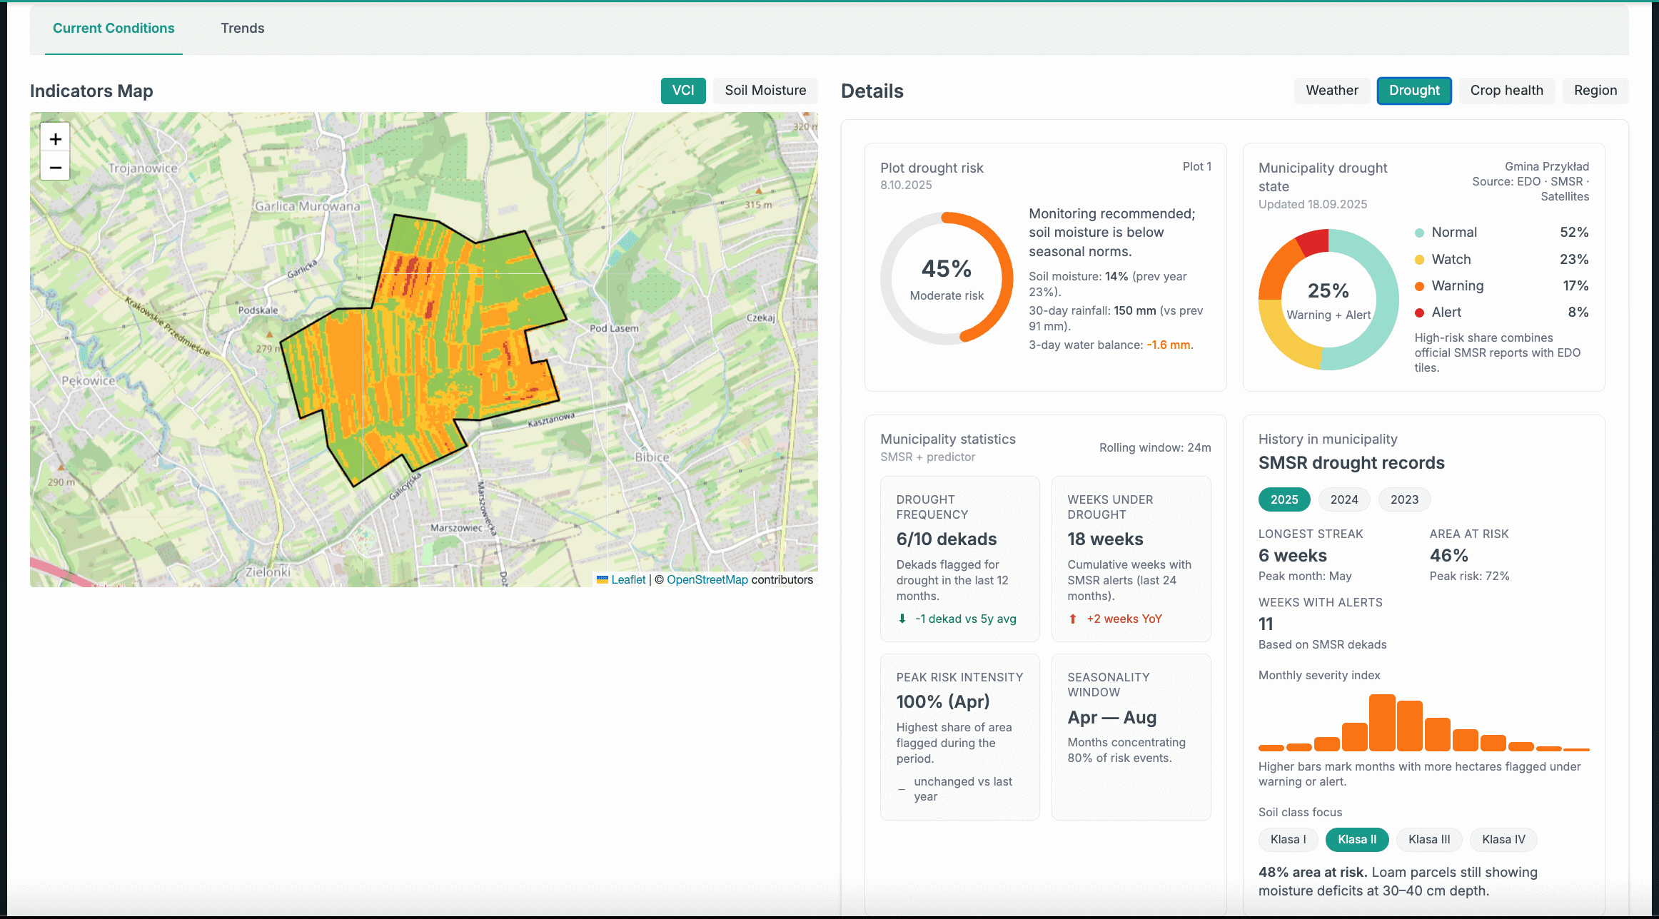This screenshot has height=919, width=1659.
Task: Show 2024 SMSR drought records
Action: [x=1343, y=499]
